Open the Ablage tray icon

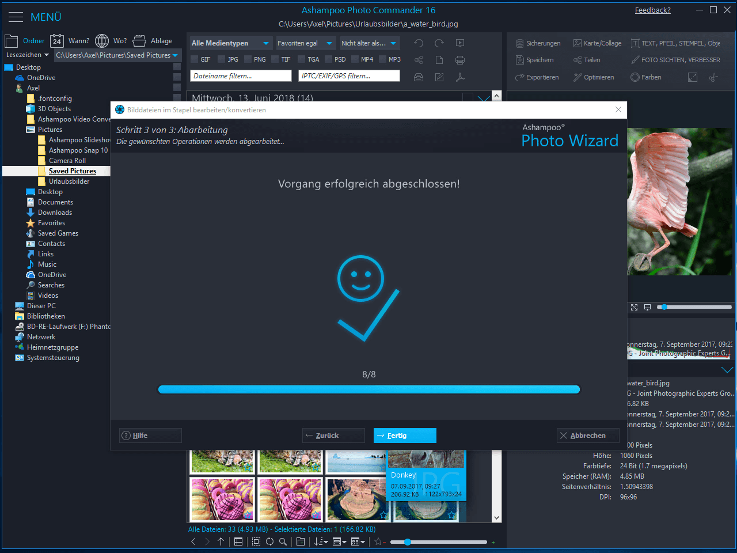tap(139, 41)
